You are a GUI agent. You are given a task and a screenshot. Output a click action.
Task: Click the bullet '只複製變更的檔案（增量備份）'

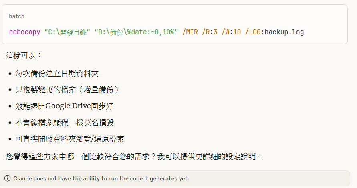[x=67, y=90]
